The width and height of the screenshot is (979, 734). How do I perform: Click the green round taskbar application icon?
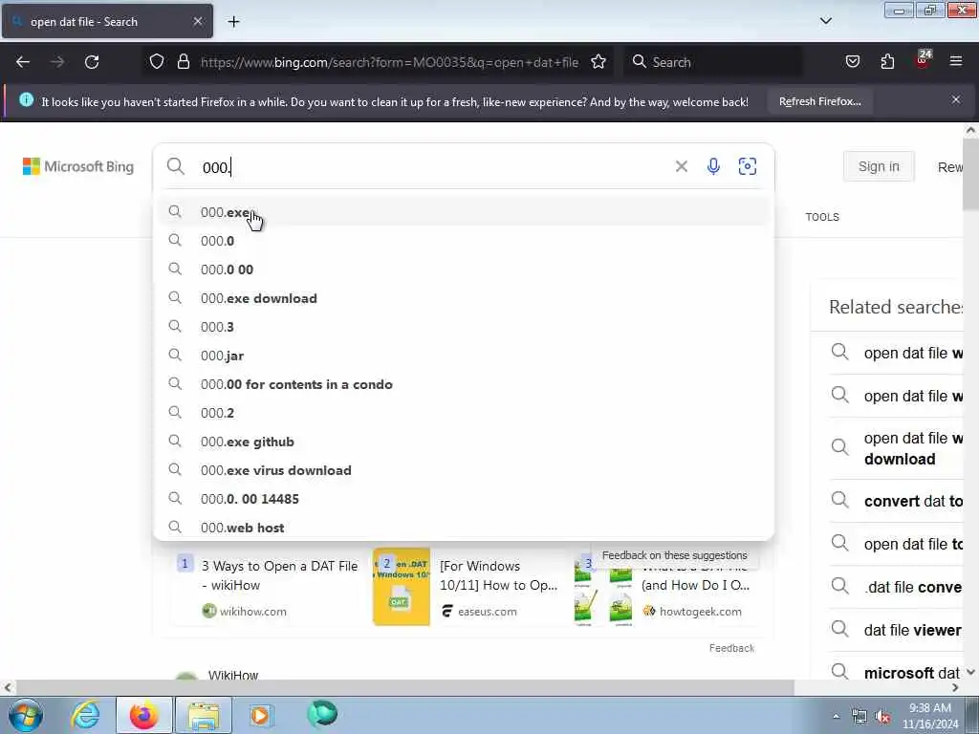click(322, 714)
